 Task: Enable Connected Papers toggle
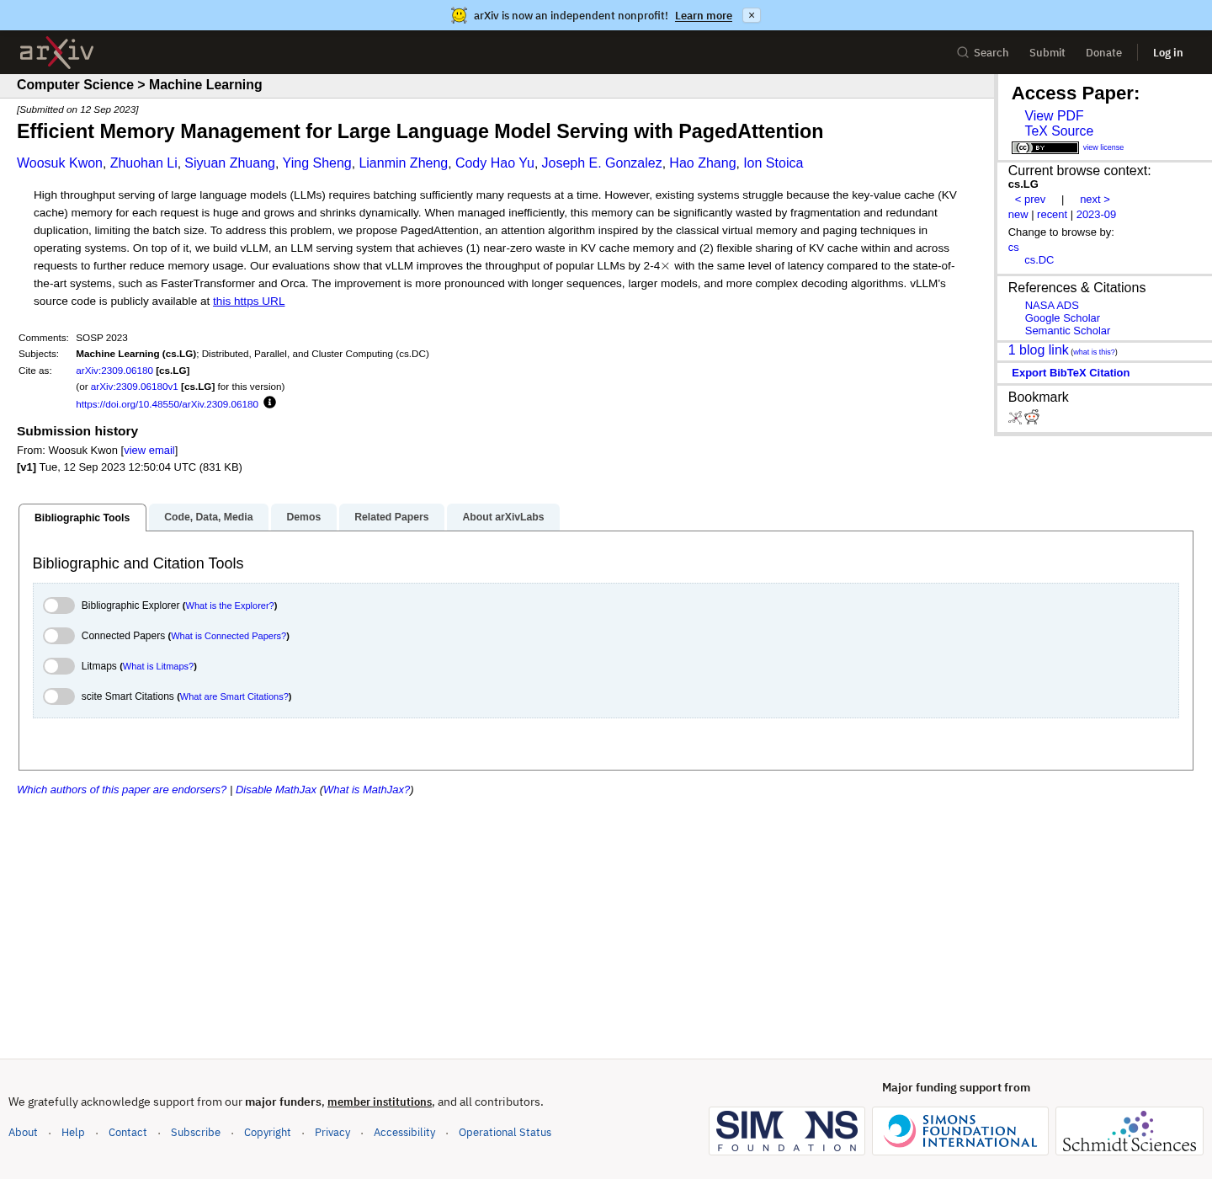(59, 636)
